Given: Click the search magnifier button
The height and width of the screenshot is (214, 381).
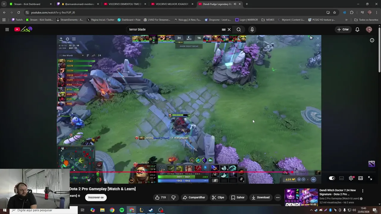Looking at the screenshot, I should click(x=239, y=29).
